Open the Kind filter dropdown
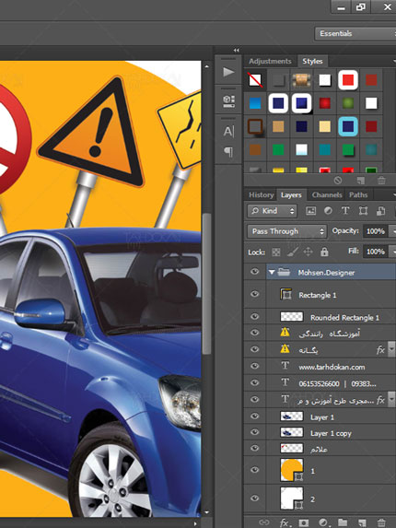This screenshot has height=528, width=396. pyautogui.click(x=273, y=211)
